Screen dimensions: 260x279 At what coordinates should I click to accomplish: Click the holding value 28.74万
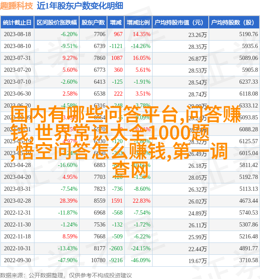click(x=198, y=94)
